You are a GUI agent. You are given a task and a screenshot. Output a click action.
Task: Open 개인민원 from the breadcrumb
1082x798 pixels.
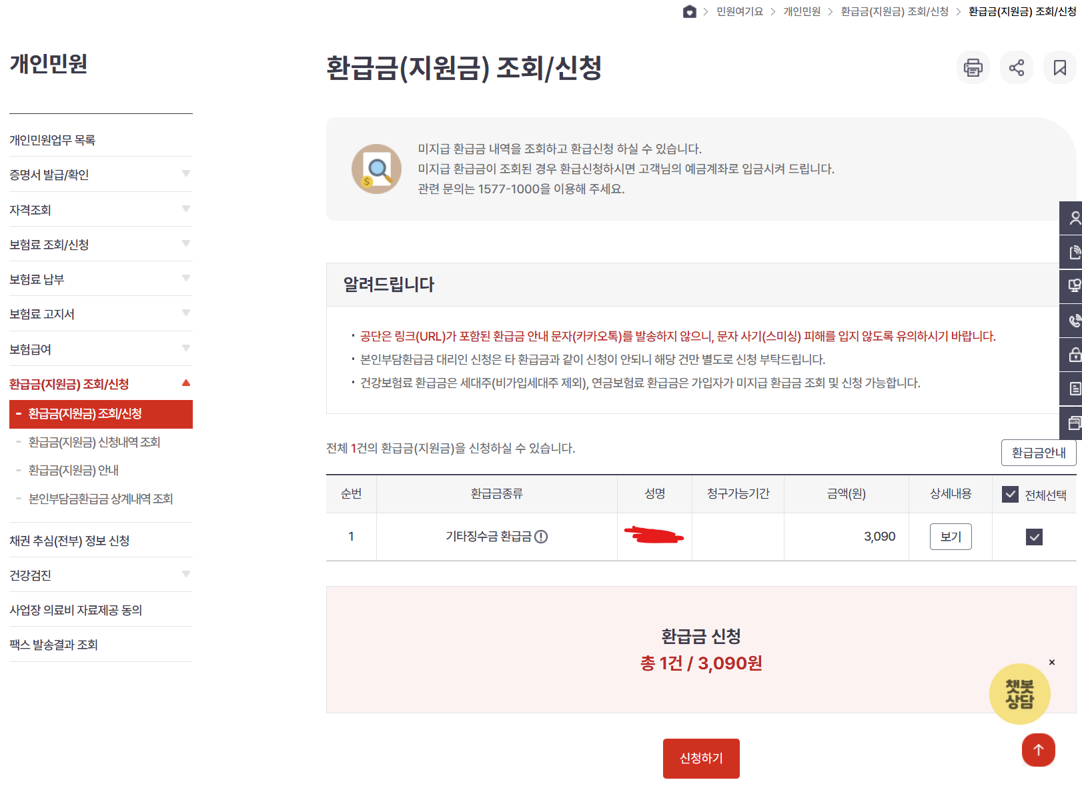point(801,11)
